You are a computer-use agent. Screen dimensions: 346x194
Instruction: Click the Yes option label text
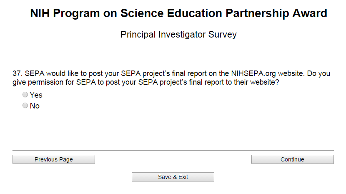pos(36,95)
